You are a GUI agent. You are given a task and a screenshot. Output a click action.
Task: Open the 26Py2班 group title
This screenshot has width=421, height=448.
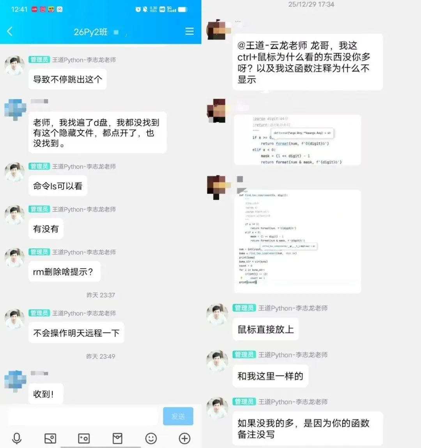pyautogui.click(x=90, y=32)
